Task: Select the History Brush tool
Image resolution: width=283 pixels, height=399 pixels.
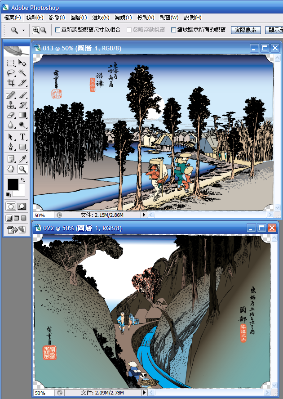Action: [x=22, y=105]
